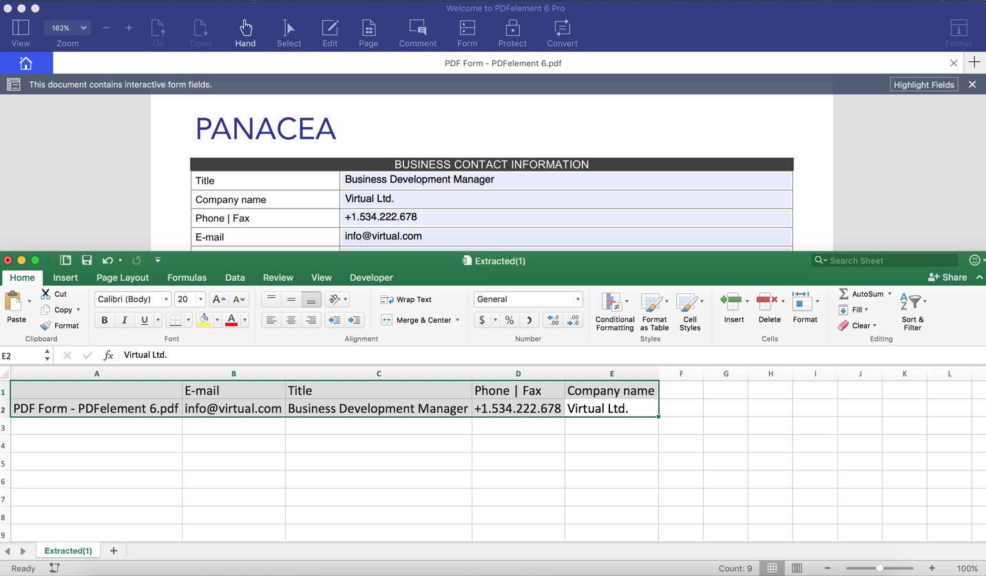Viewport: 986px width, 576px height.
Task: Click the Search Sheet input field
Action: (x=891, y=260)
